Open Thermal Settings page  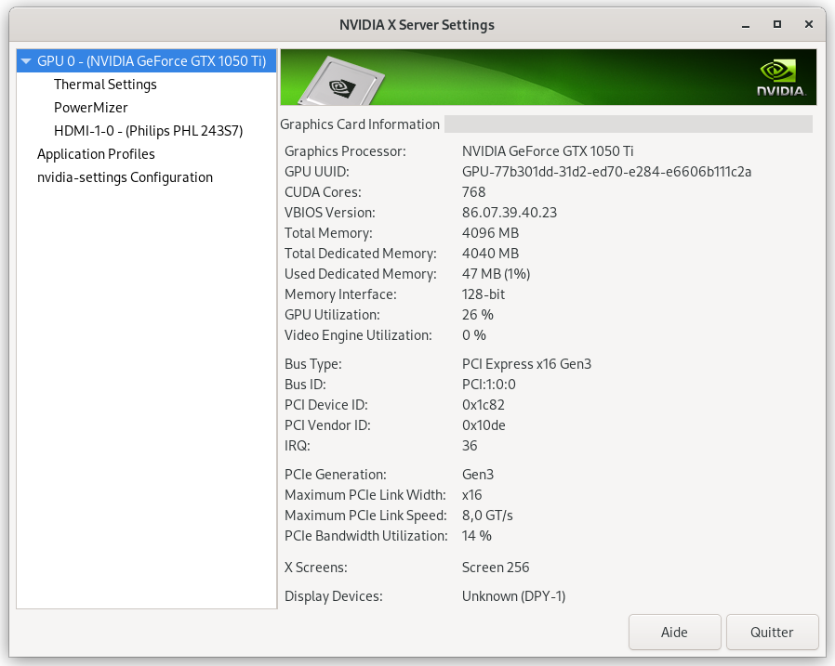(105, 85)
